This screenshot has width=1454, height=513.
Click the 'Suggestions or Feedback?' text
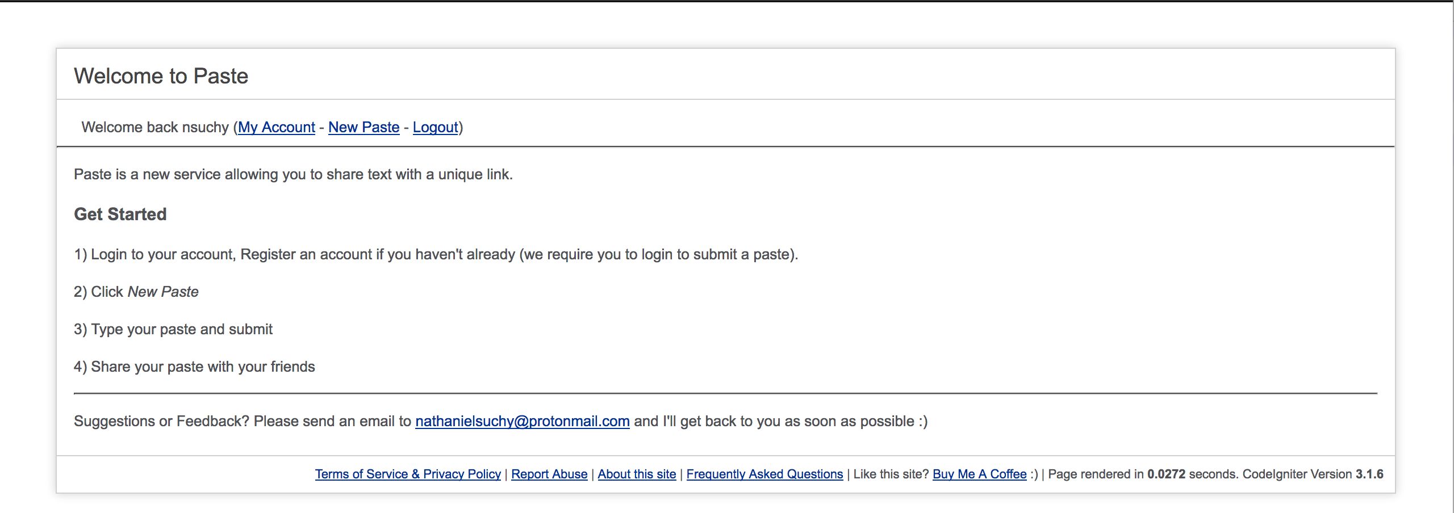click(x=161, y=421)
